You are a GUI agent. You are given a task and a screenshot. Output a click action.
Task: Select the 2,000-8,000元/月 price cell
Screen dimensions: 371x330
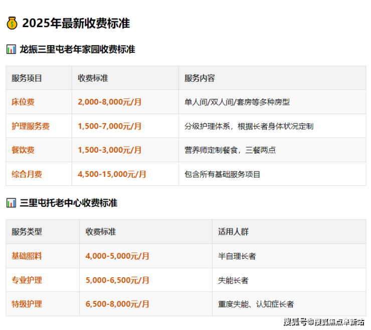tap(110, 102)
